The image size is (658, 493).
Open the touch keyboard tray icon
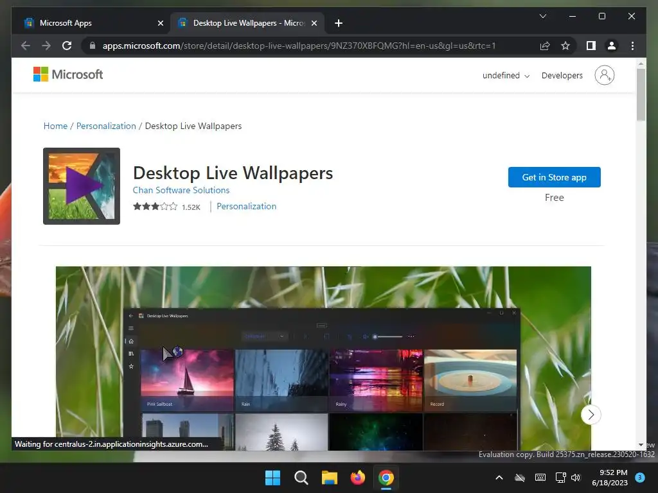pyautogui.click(x=540, y=478)
